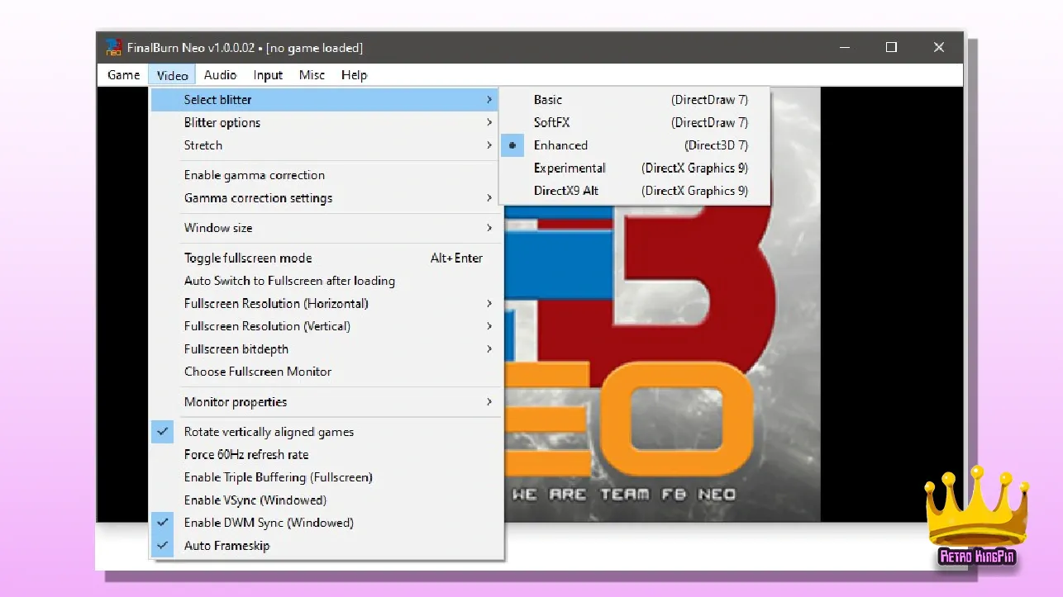Expand Fullscreen Resolution (Vertical) submenu
Viewport: 1063px width, 597px height.
click(325, 326)
